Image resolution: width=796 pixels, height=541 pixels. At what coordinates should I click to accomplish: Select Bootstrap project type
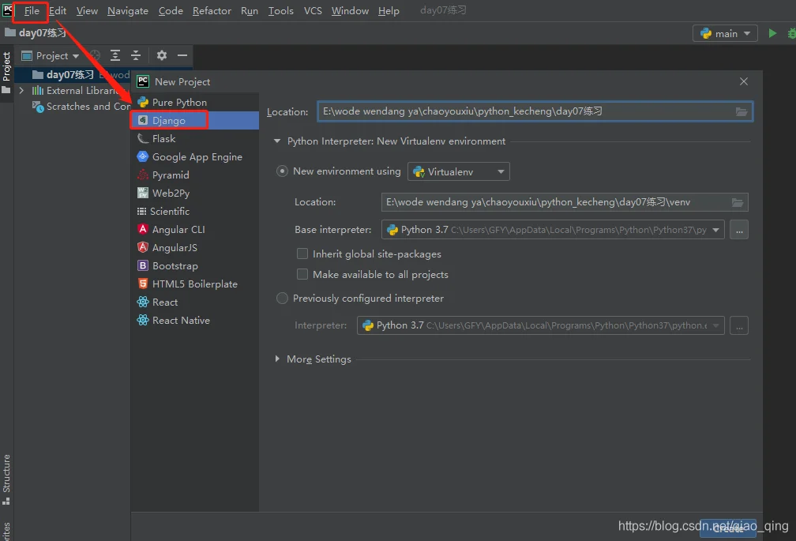(195, 266)
